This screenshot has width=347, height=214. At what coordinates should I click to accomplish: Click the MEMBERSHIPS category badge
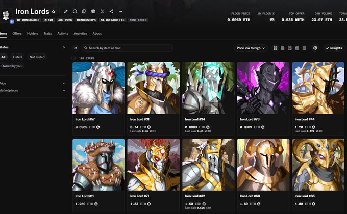pyautogui.click(x=86, y=20)
